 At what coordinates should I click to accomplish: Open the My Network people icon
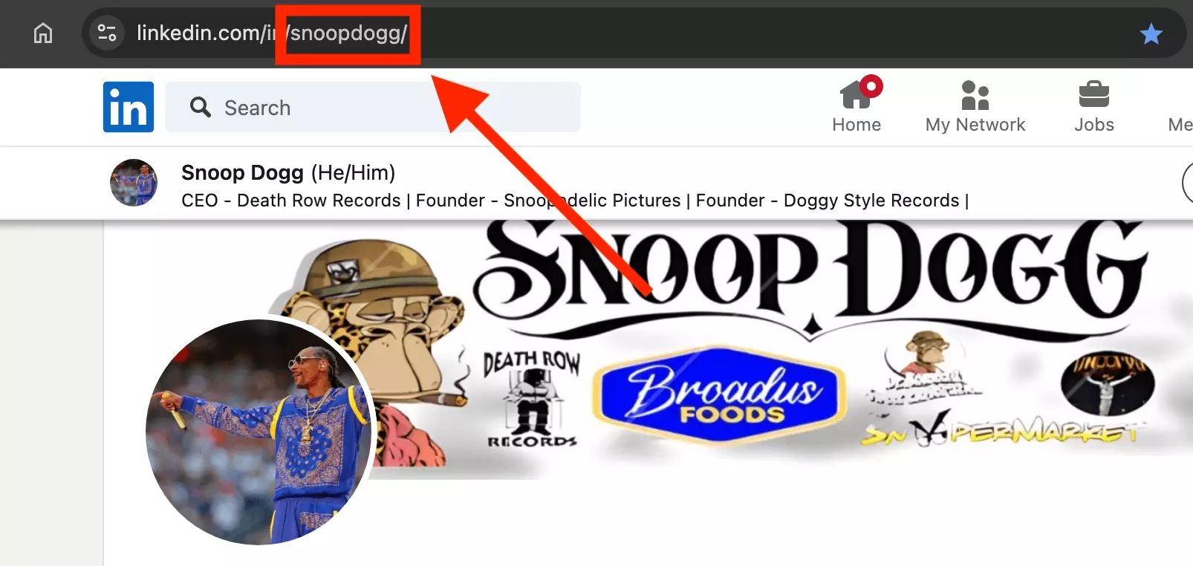(975, 94)
